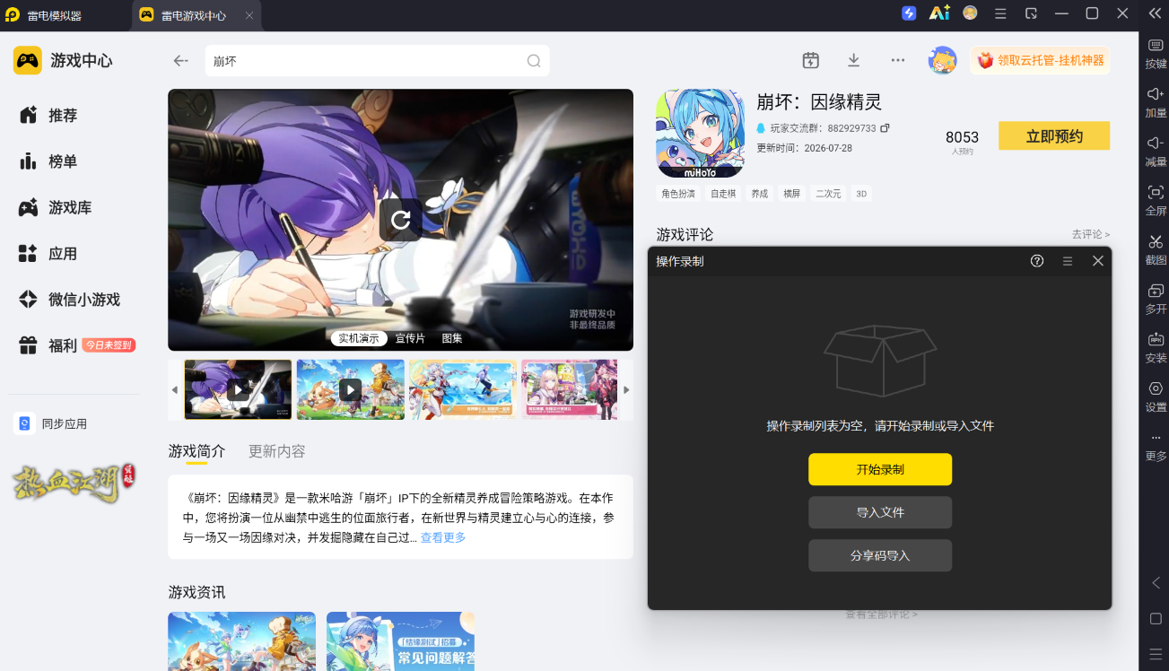Open the 去评论 link
The image size is (1169, 671).
tap(1090, 234)
